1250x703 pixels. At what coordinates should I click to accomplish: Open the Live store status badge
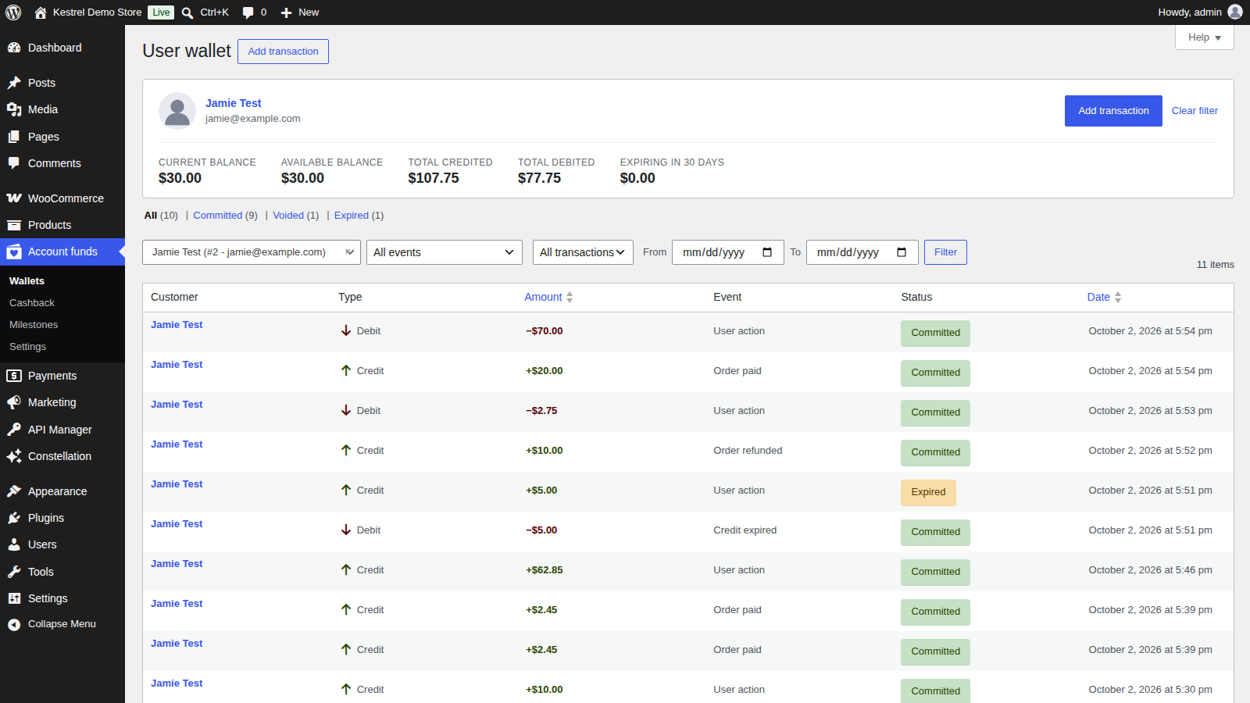[161, 12]
